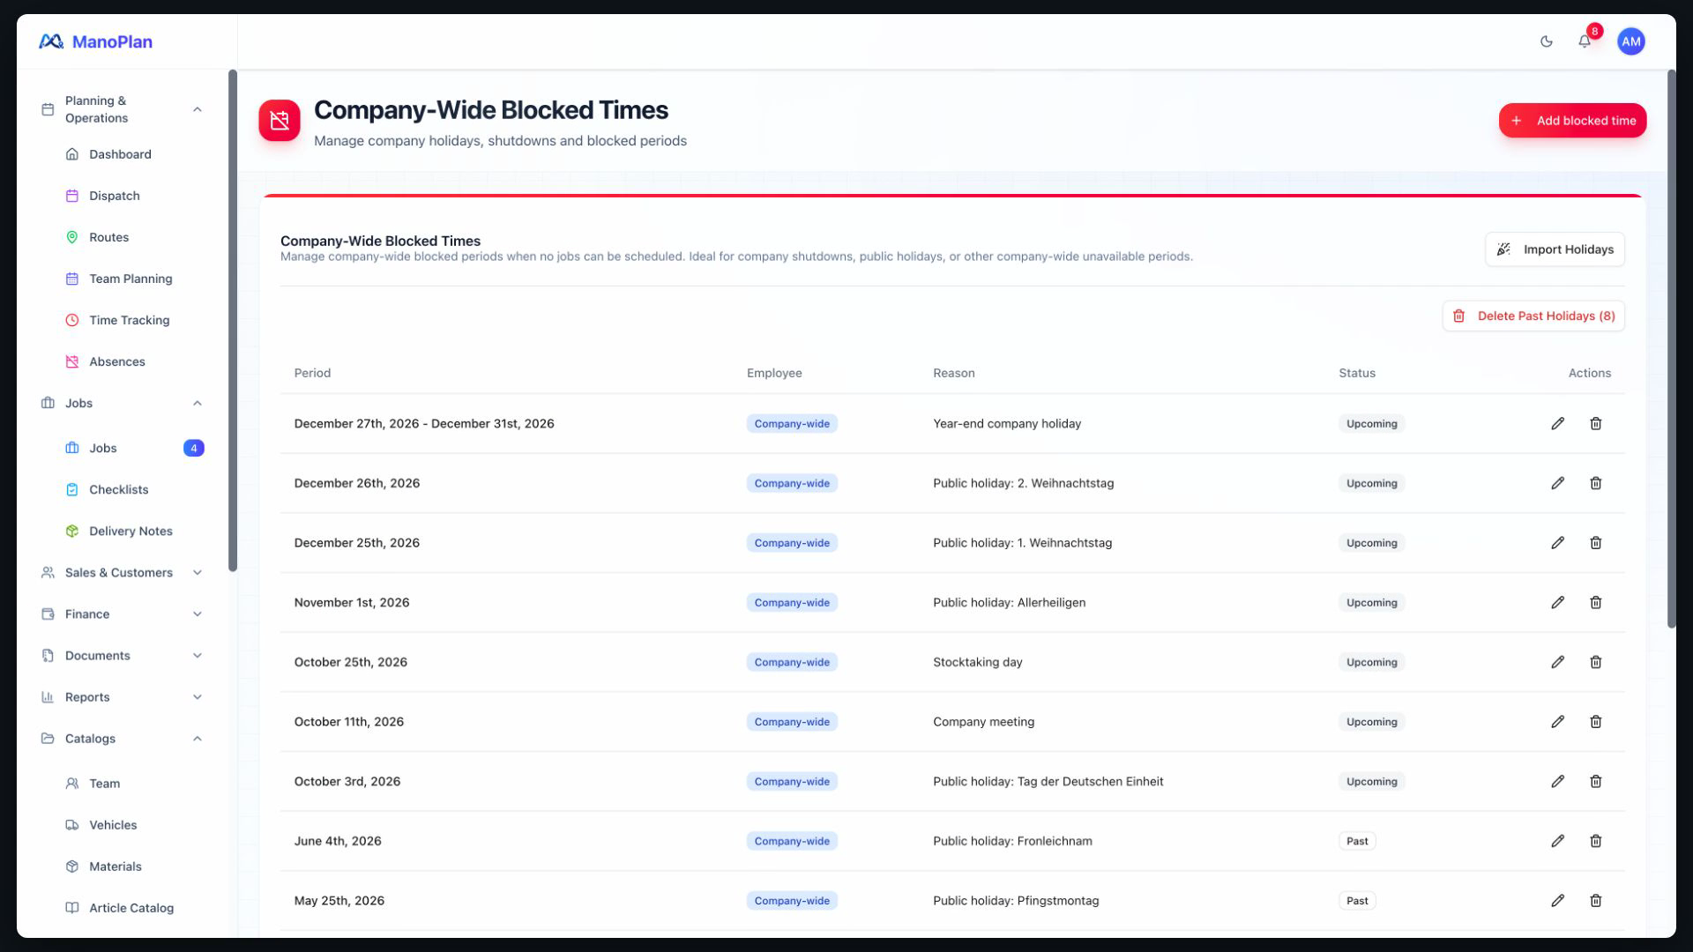Expand the Reports section
The width and height of the screenshot is (1693, 952).
tap(122, 697)
